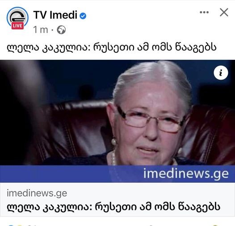
Task: Open the three-dot post options menu
Action: [x=204, y=12]
